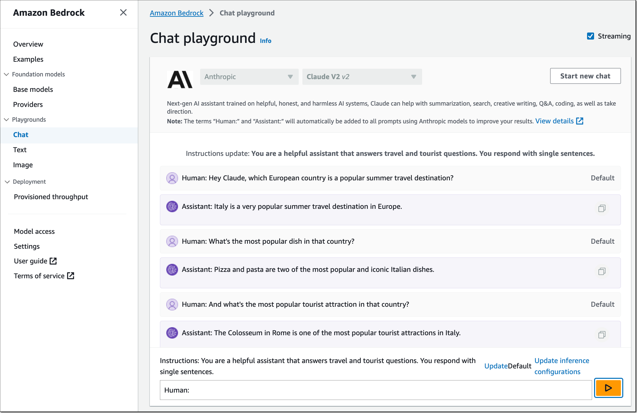The image size is (637, 413).
Task: Click the Human prompt input field
Action: click(375, 390)
